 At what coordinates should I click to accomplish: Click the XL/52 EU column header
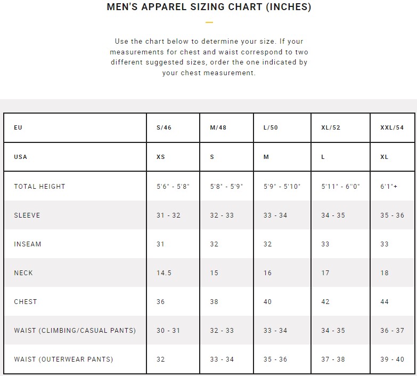331,127
